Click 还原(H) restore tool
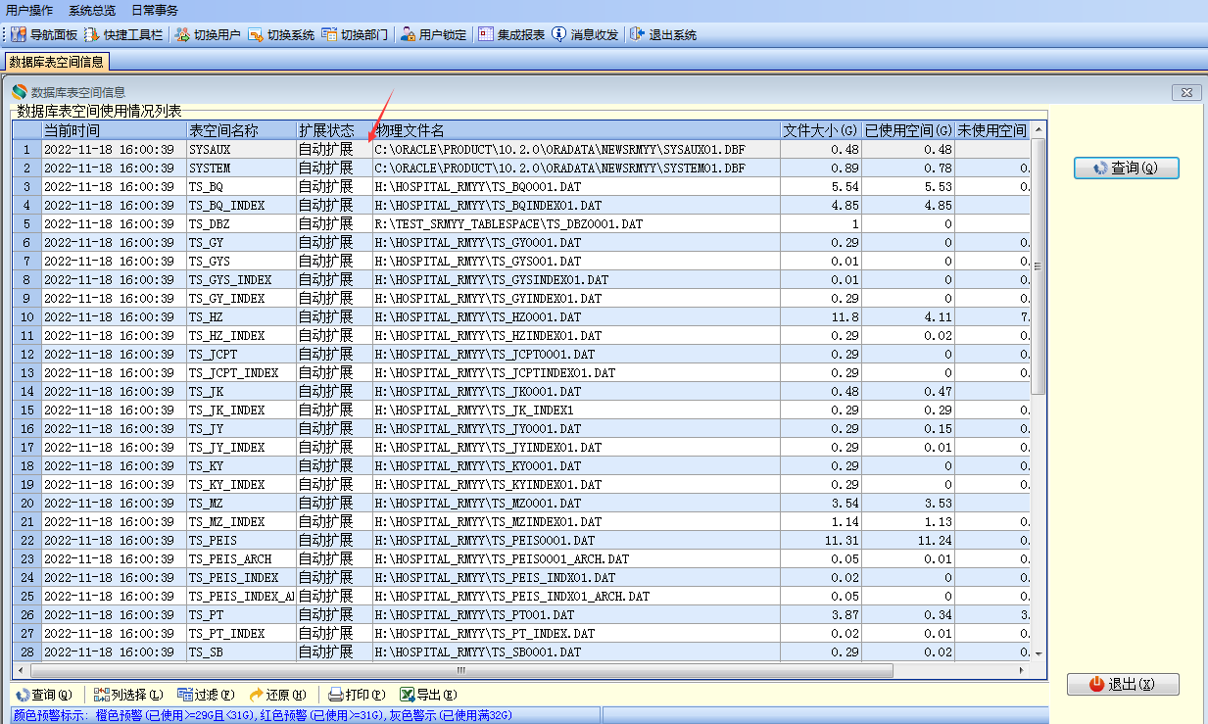Viewport: 1208px width, 724px height. 278,695
